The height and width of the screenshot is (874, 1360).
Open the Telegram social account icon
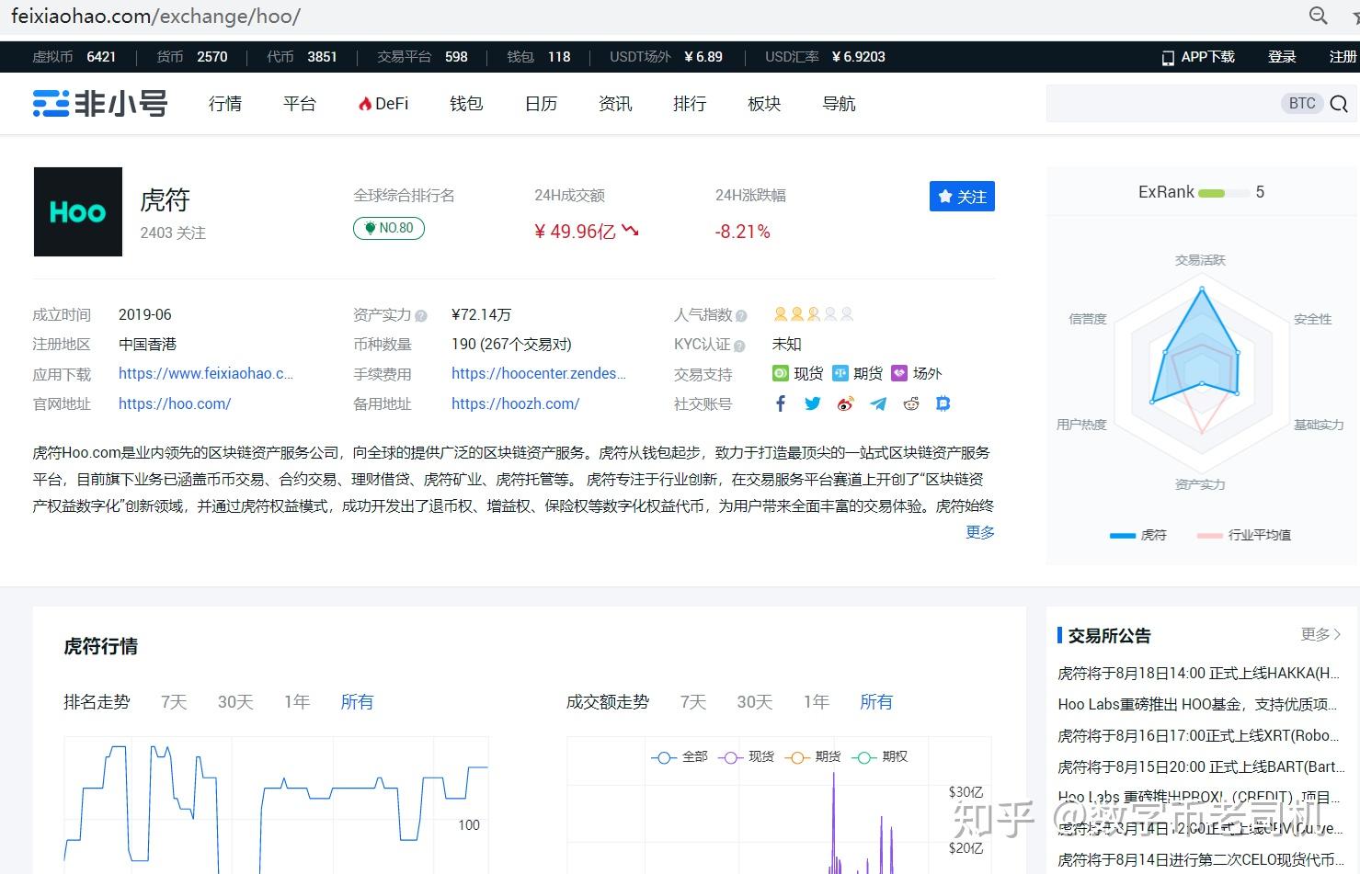[x=878, y=403]
